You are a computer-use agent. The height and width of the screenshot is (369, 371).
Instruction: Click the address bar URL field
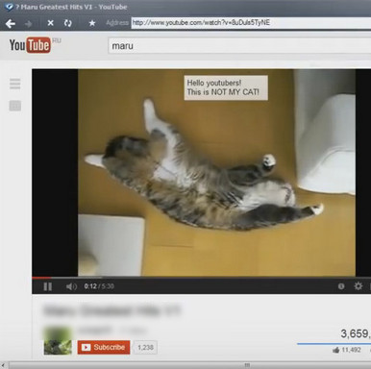pos(251,23)
